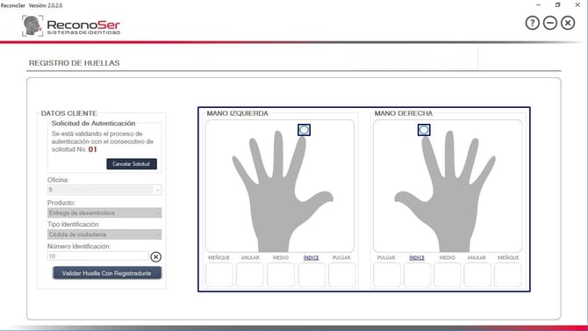Image resolution: width=588 pixels, height=331 pixels.
Task: Select right hand index fingertip marker
Action: pos(424,130)
